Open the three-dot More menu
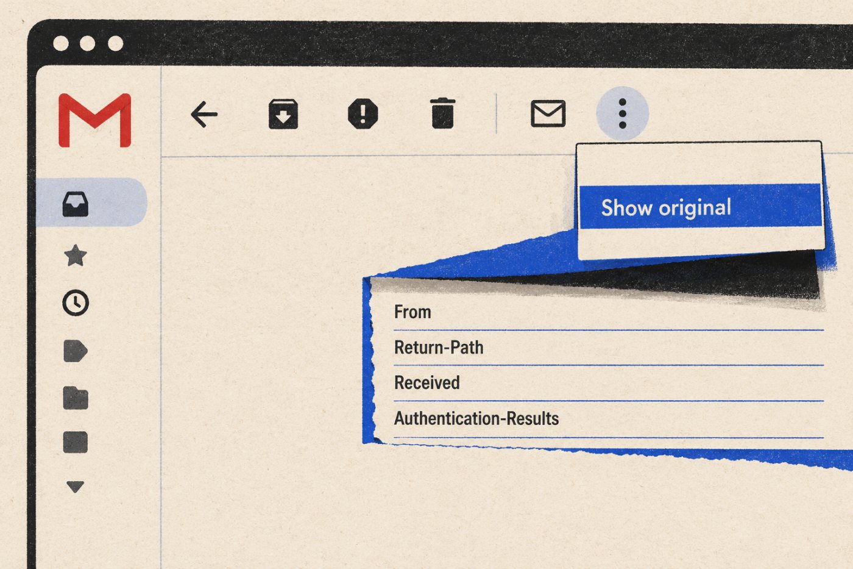The image size is (853, 569). click(622, 114)
